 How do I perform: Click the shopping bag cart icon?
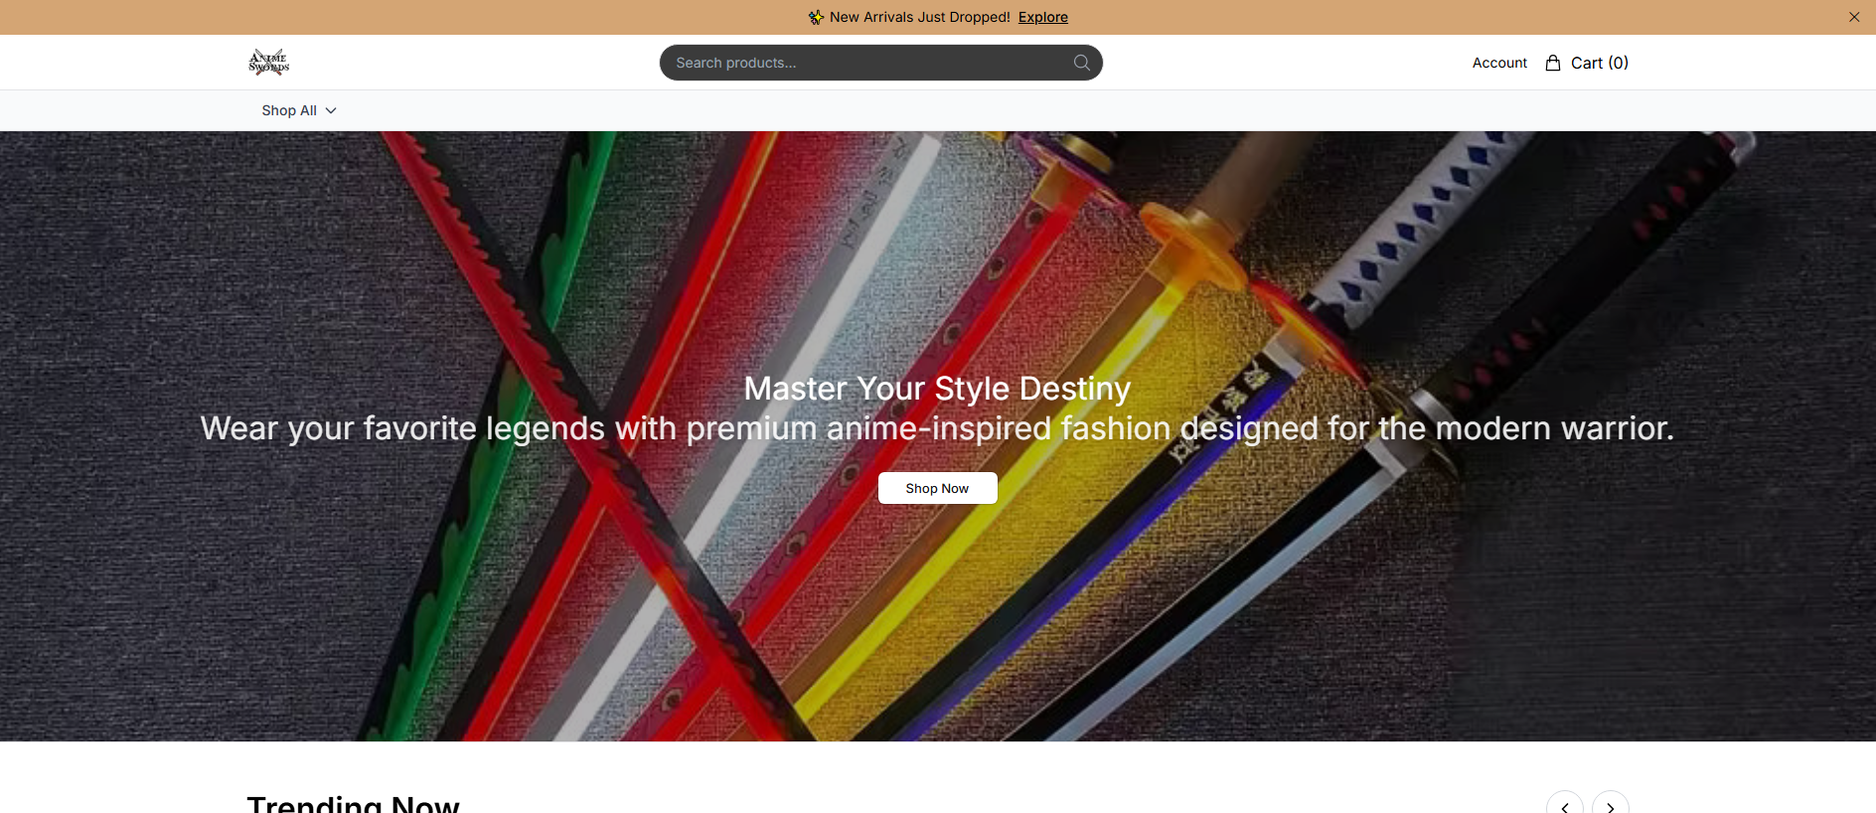click(x=1553, y=63)
